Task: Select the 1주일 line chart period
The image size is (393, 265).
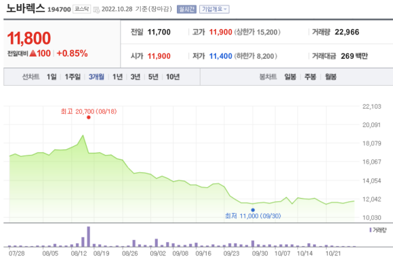Action: pyautogui.click(x=73, y=77)
